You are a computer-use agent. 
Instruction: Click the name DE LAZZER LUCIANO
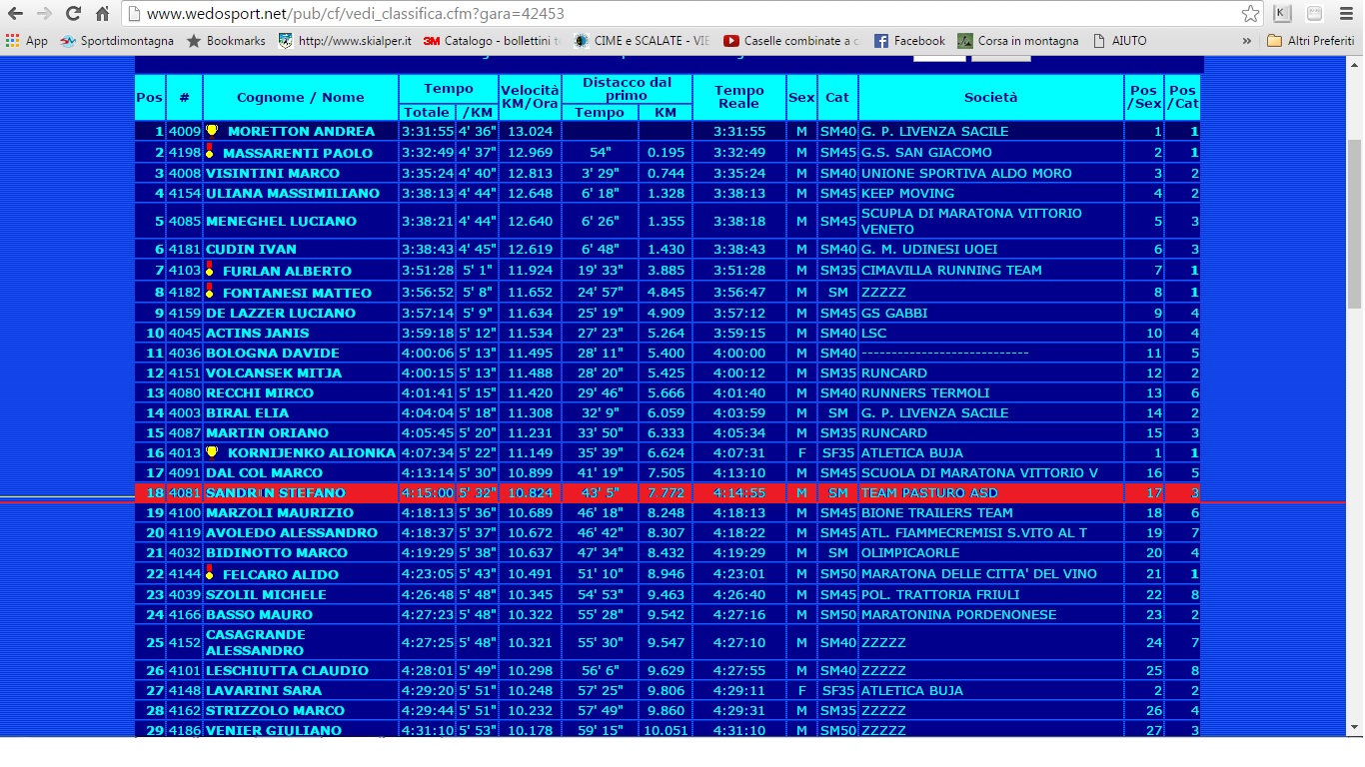coord(281,313)
